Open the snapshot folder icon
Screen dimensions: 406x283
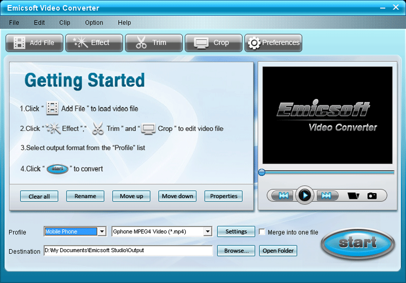point(353,196)
